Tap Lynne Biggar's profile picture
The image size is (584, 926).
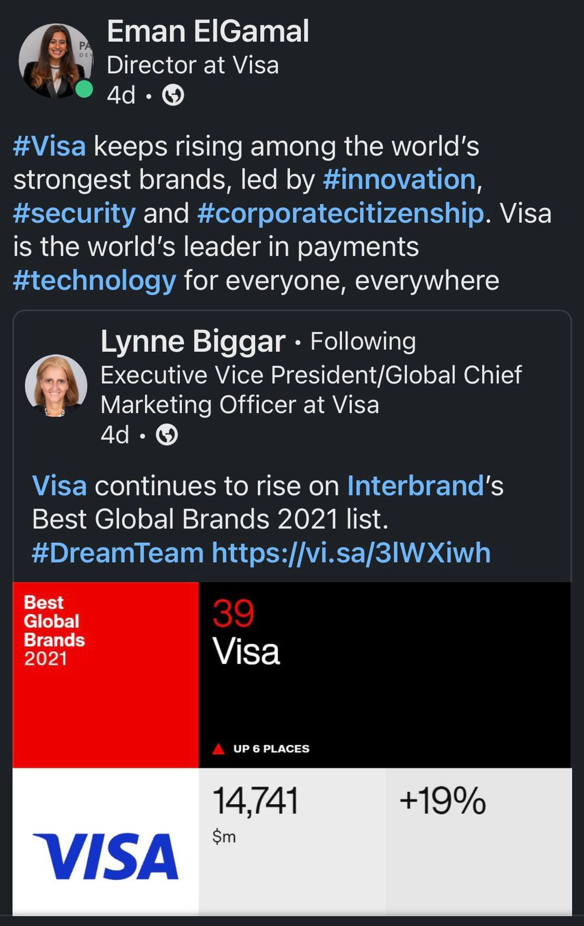[56, 385]
